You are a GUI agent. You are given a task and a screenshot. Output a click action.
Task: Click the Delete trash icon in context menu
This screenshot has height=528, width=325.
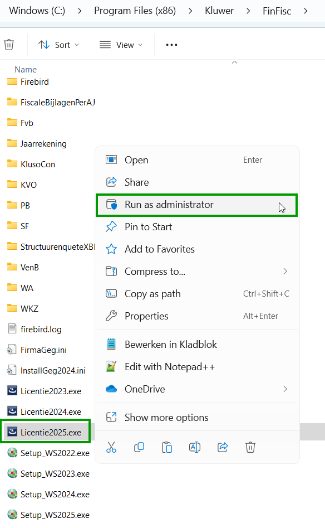250,447
